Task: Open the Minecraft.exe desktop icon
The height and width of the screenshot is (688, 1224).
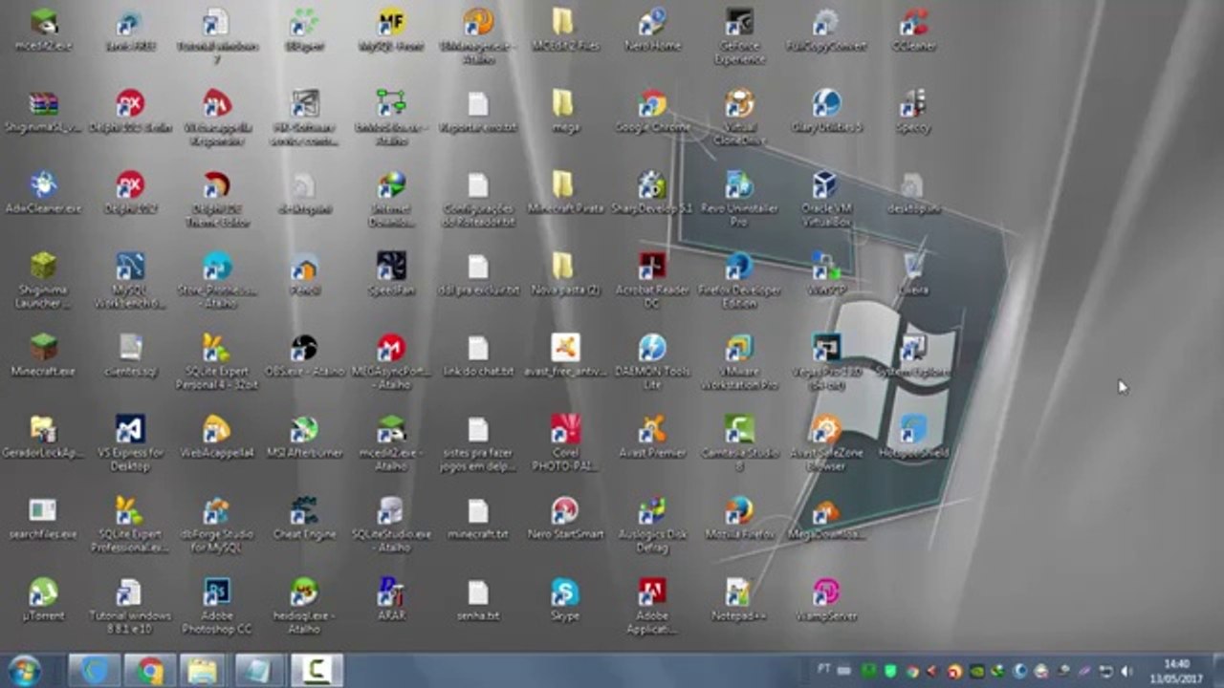Action: click(43, 355)
